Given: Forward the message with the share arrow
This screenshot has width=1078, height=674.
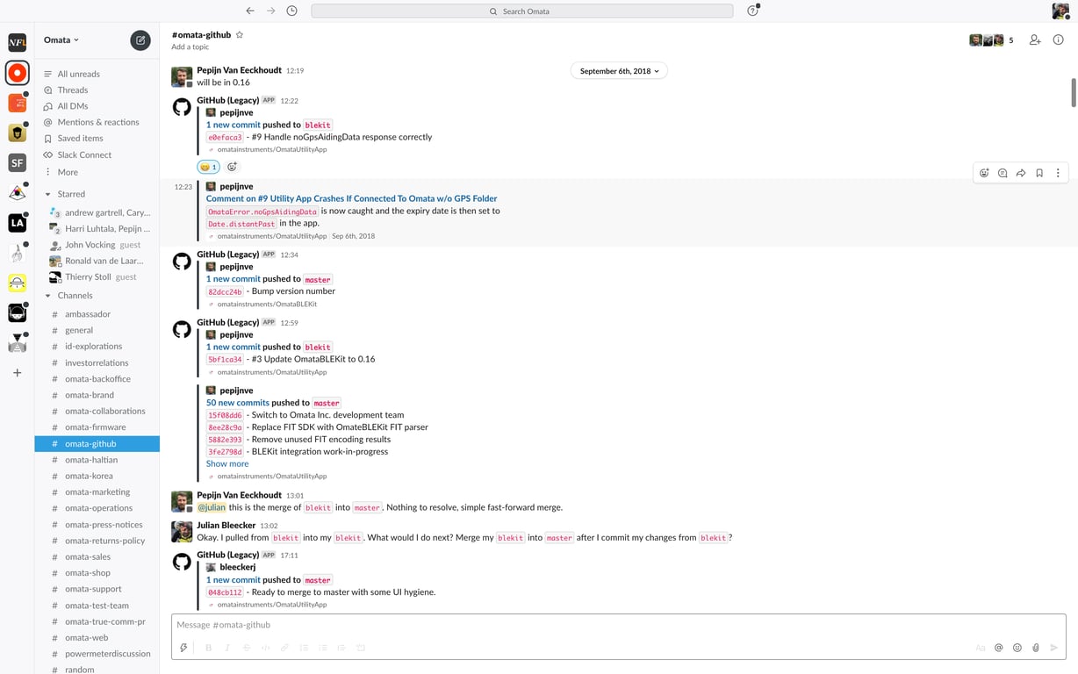Looking at the screenshot, I should tap(1021, 173).
